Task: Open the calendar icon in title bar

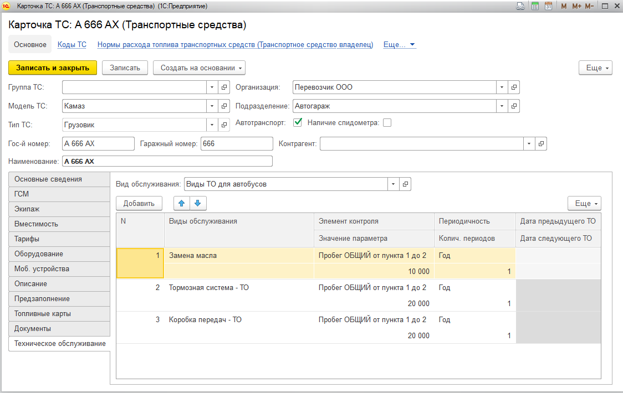Action: point(548,6)
